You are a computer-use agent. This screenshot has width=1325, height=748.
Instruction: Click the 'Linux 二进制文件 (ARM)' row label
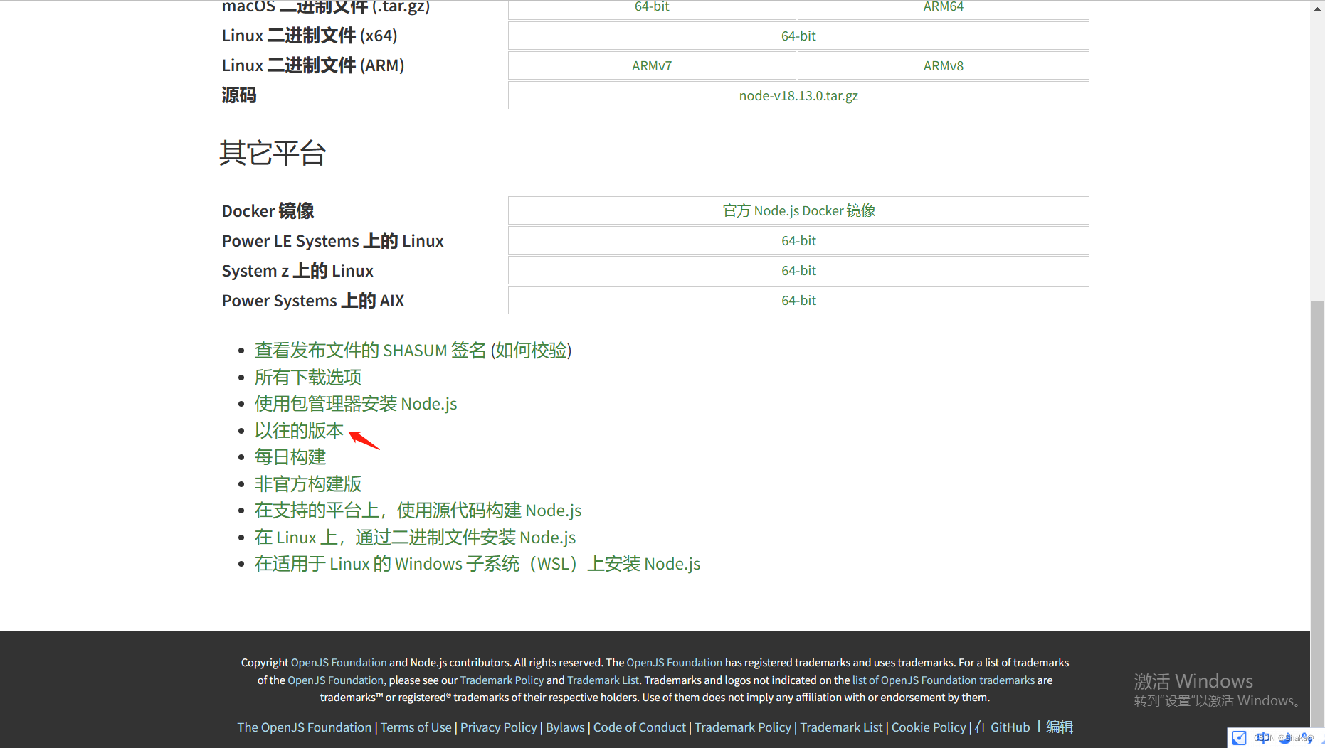coord(313,65)
